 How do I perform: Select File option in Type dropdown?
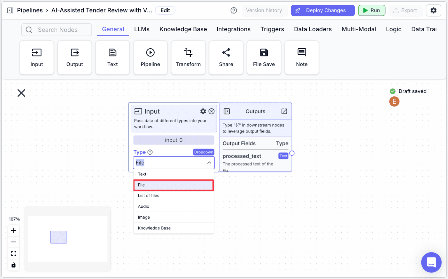click(174, 185)
